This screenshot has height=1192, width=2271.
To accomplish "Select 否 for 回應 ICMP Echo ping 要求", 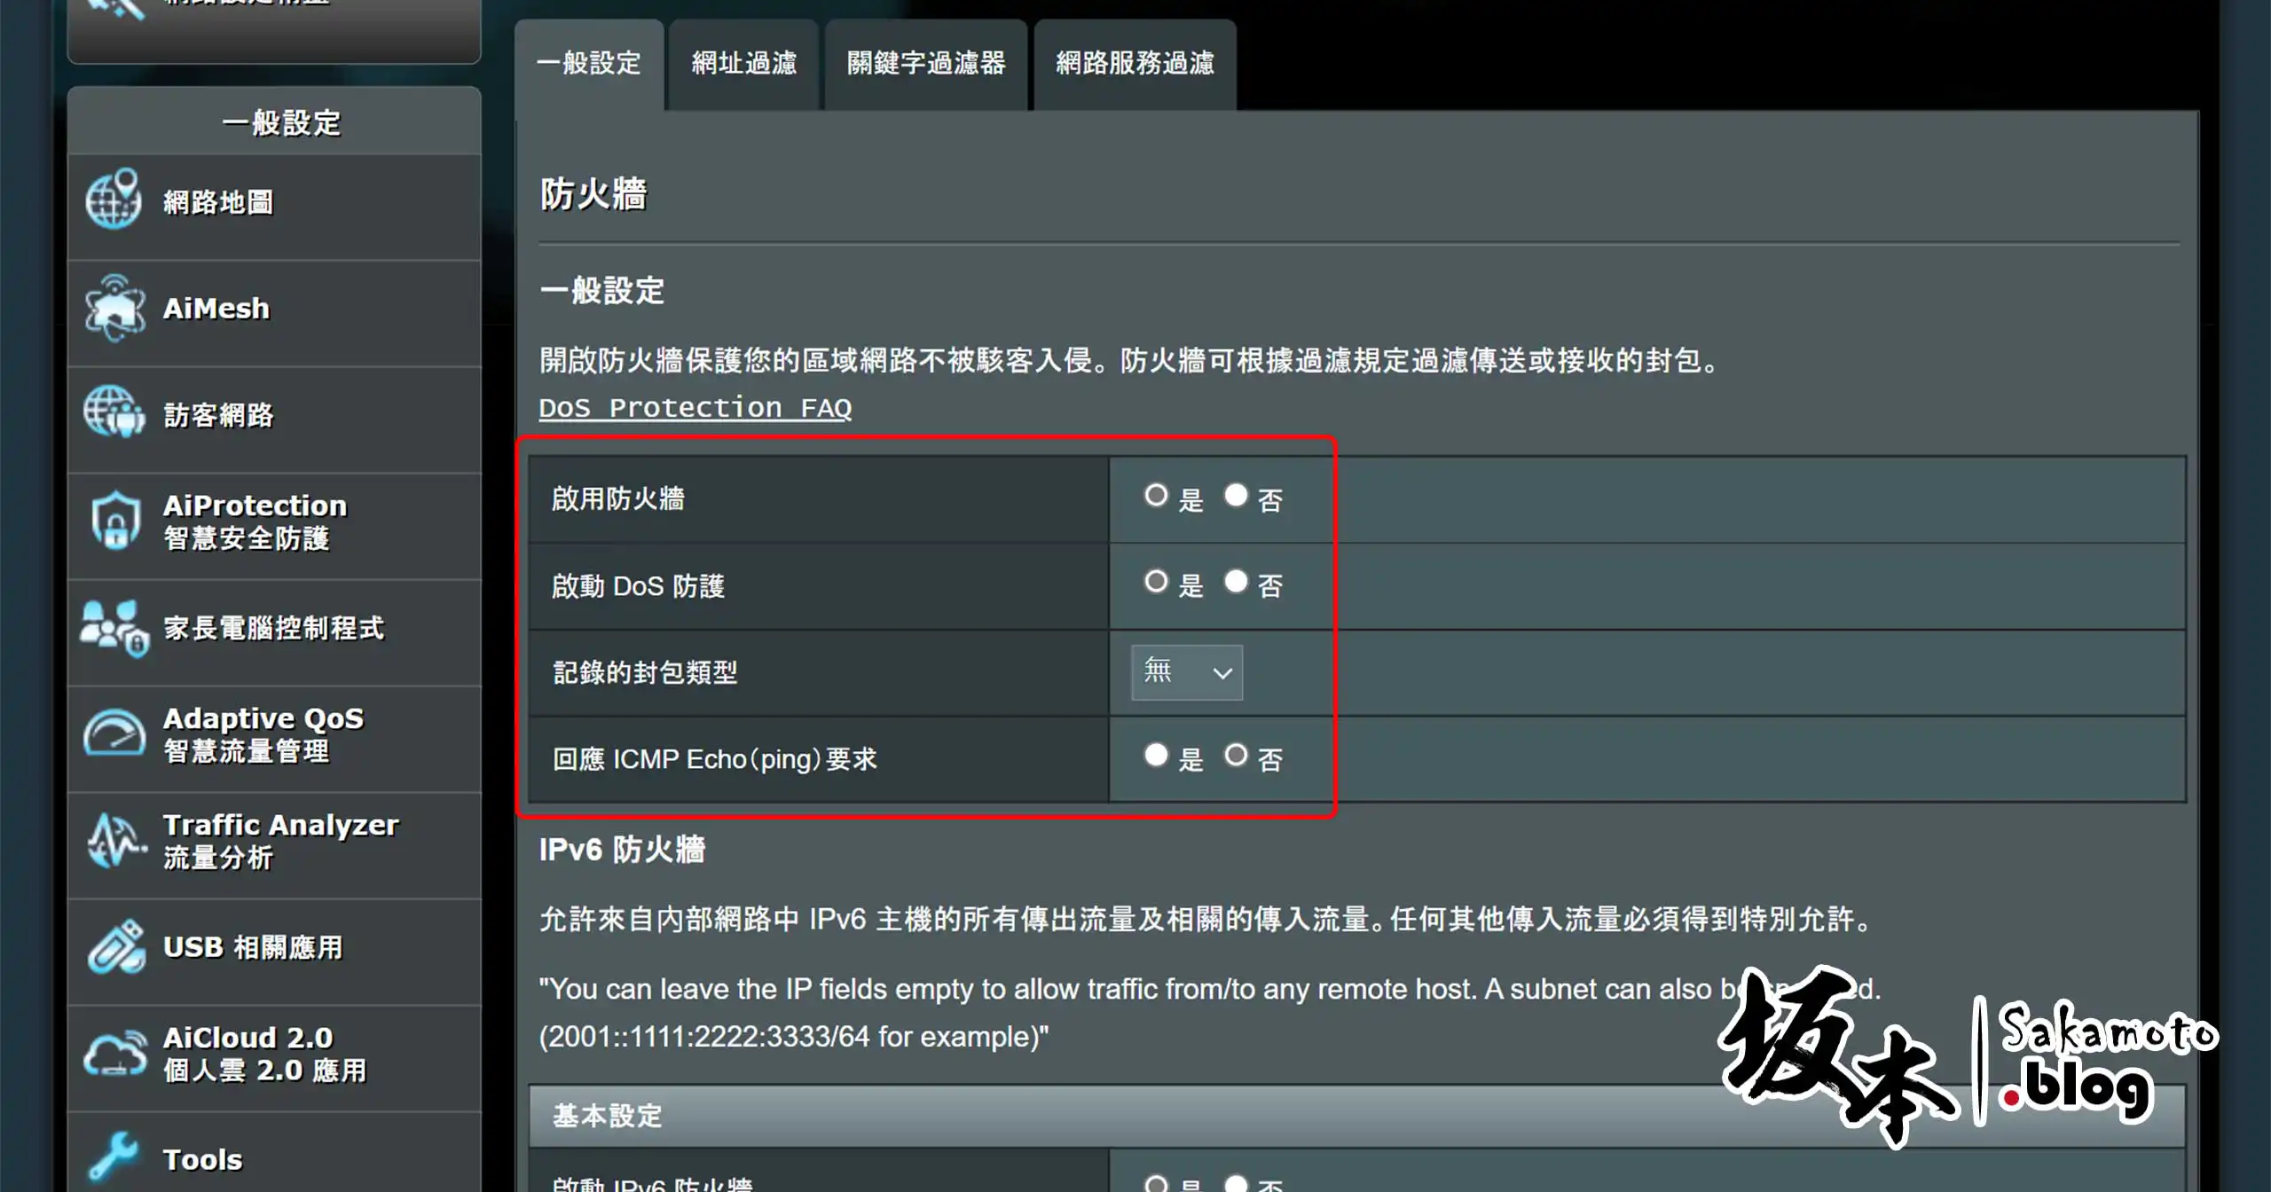I will (1236, 756).
